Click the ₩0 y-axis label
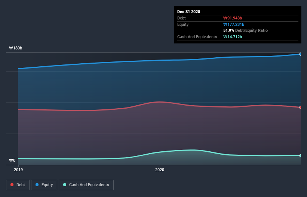Screen dimensions: 307x197 click(x=12, y=160)
